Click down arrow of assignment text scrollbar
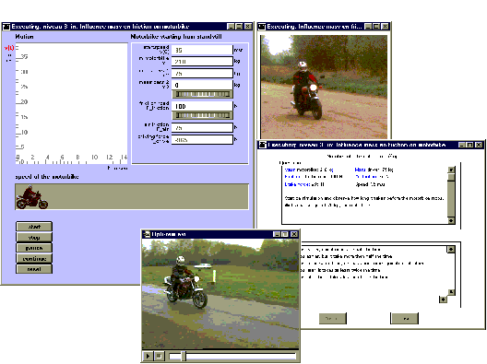This screenshot has height=364, width=487. pos(451,220)
